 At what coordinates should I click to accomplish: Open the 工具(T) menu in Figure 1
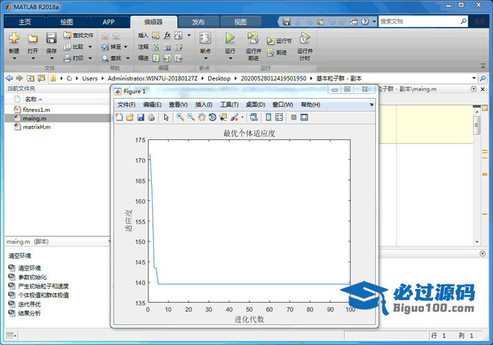[x=229, y=105]
